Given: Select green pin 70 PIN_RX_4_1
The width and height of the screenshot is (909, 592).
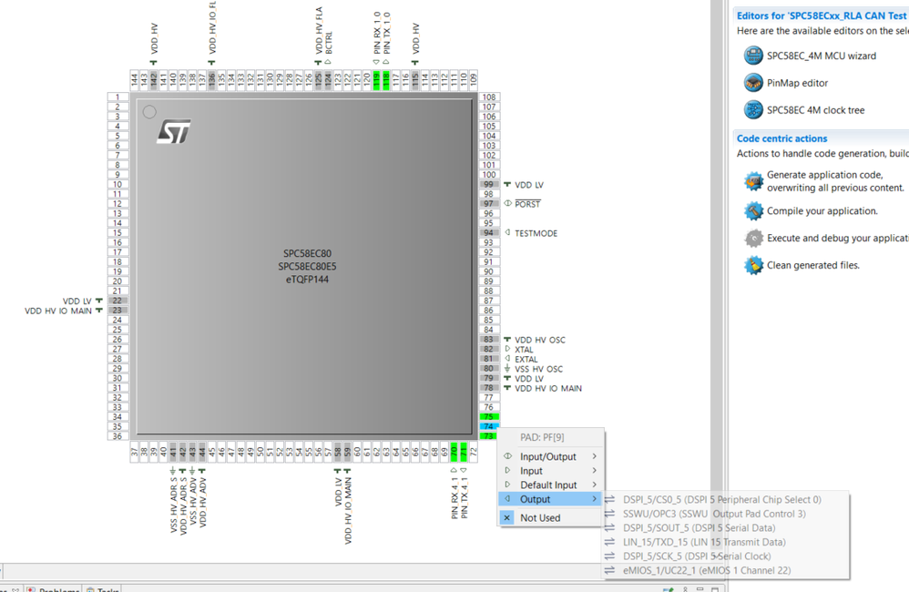Looking at the screenshot, I should click(454, 452).
